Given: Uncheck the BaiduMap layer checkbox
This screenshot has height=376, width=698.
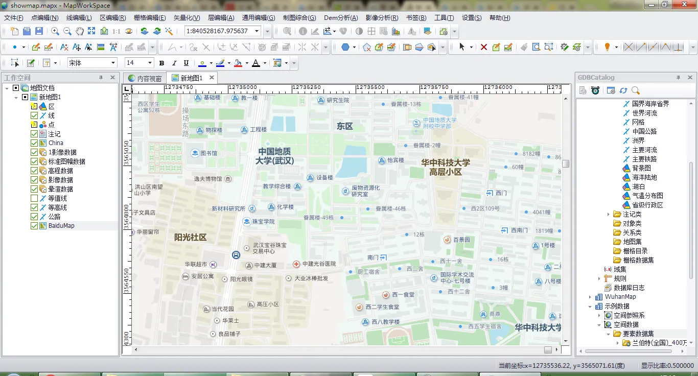Looking at the screenshot, I should pyautogui.click(x=34, y=226).
